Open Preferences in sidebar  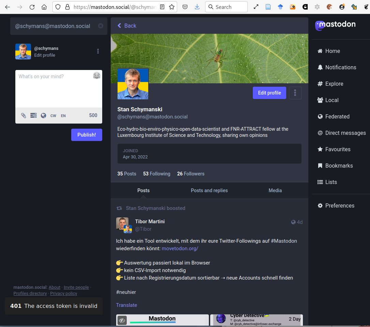tap(336, 205)
